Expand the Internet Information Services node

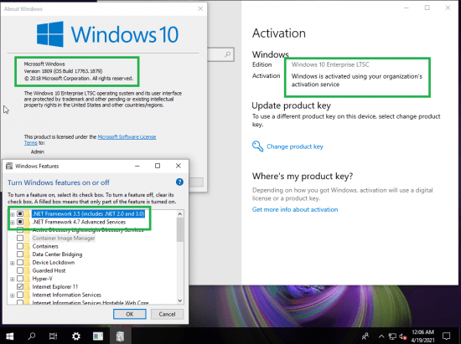coord(13,295)
